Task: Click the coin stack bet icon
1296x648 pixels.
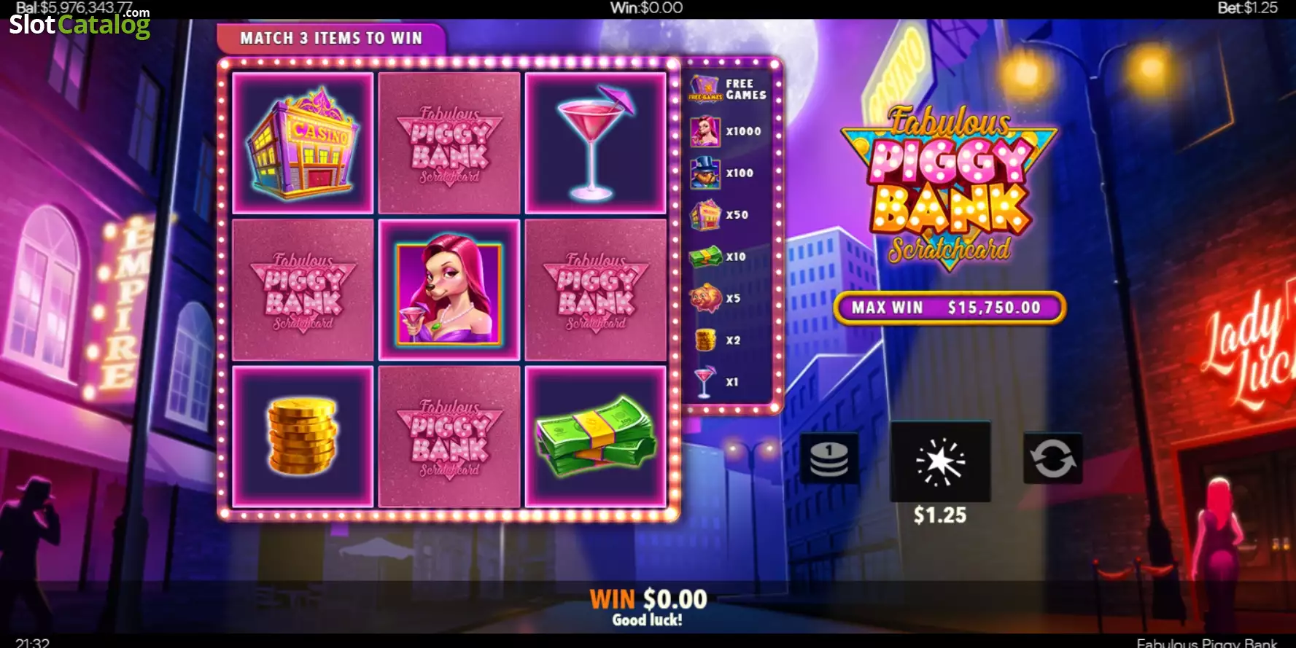Action: point(829,458)
